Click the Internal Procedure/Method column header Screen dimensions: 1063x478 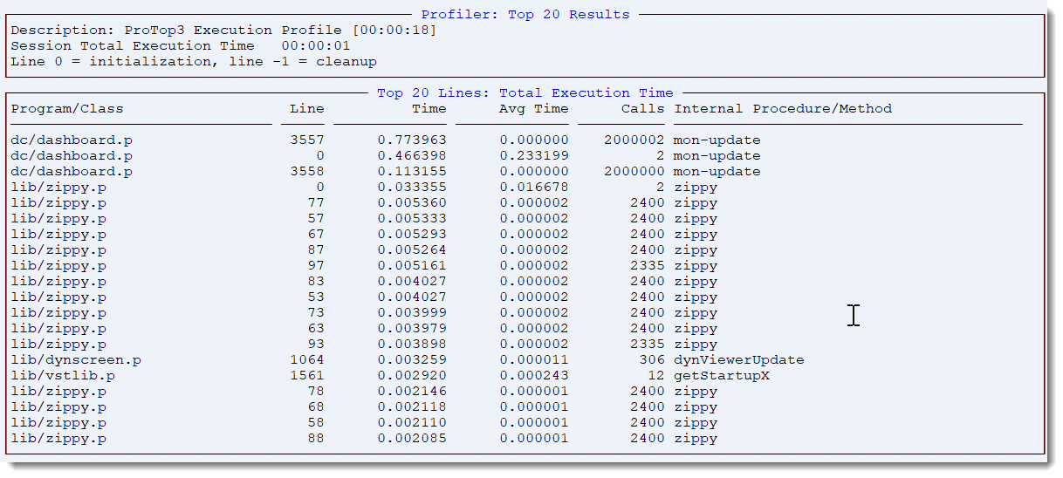(x=782, y=109)
